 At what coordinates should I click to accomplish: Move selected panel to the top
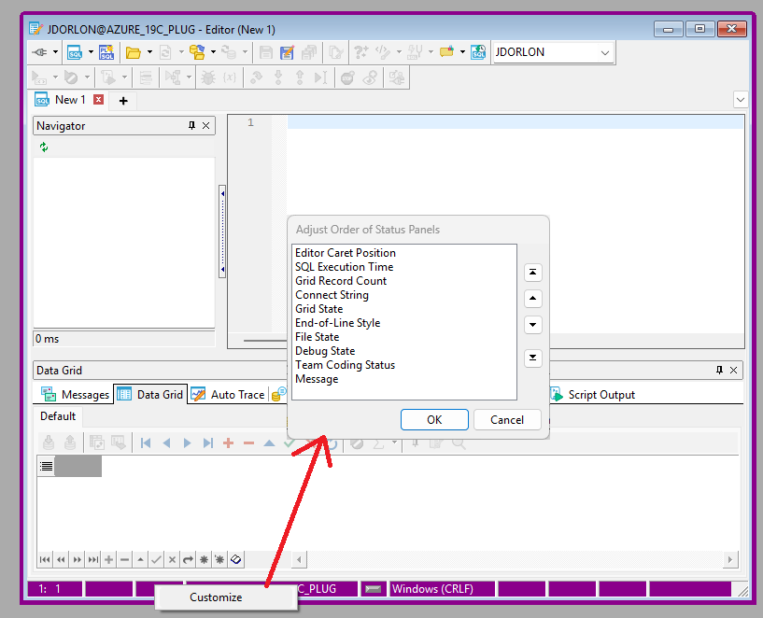533,273
